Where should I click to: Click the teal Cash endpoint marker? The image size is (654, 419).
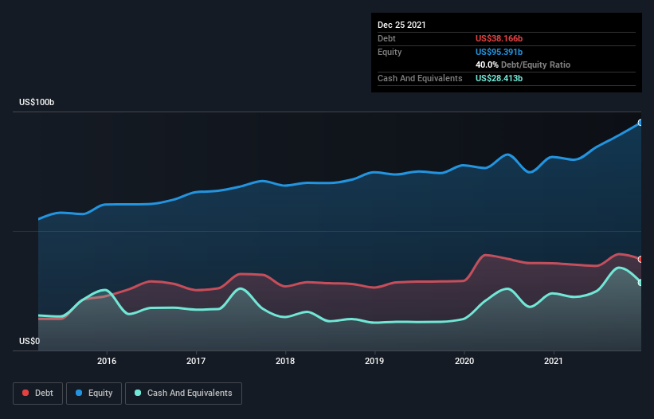(x=640, y=283)
